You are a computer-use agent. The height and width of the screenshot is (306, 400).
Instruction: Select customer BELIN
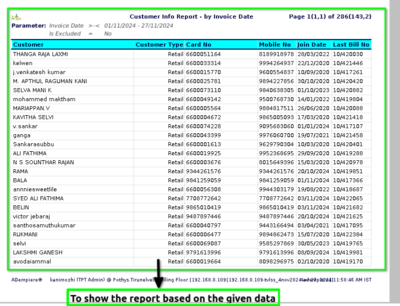(x=21, y=207)
